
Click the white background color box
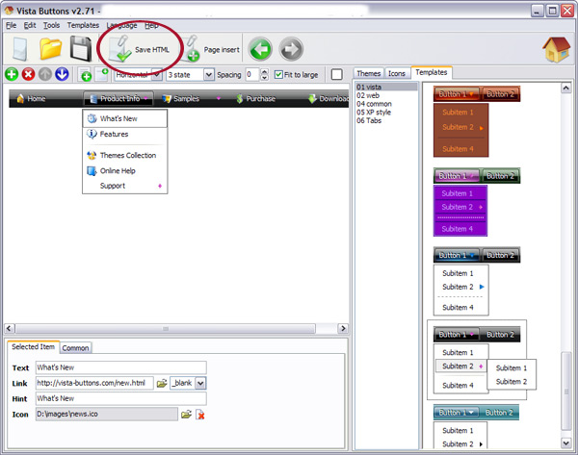click(336, 74)
